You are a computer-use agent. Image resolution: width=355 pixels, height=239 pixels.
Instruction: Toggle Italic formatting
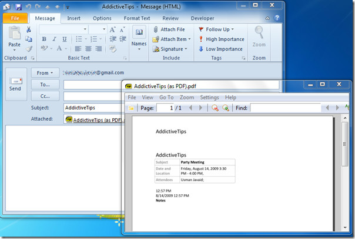(x=54, y=39)
